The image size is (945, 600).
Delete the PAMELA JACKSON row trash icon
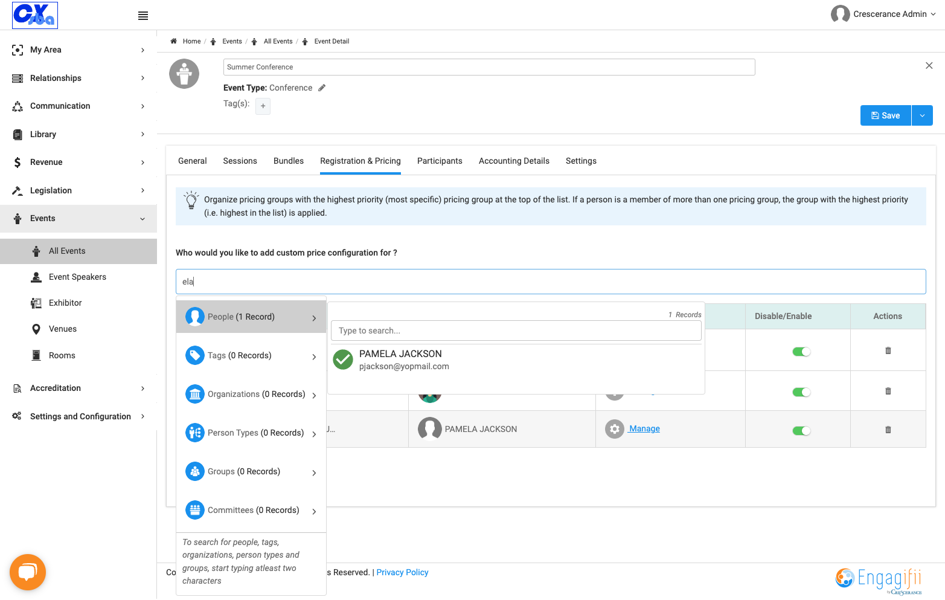click(888, 430)
